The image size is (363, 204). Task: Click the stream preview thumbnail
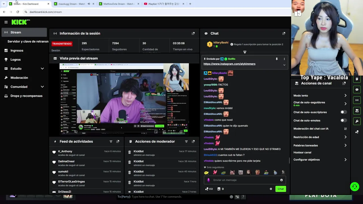124,99
